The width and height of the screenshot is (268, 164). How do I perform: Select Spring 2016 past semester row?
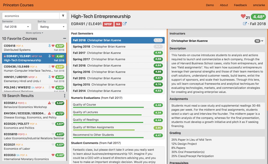tap(118, 72)
